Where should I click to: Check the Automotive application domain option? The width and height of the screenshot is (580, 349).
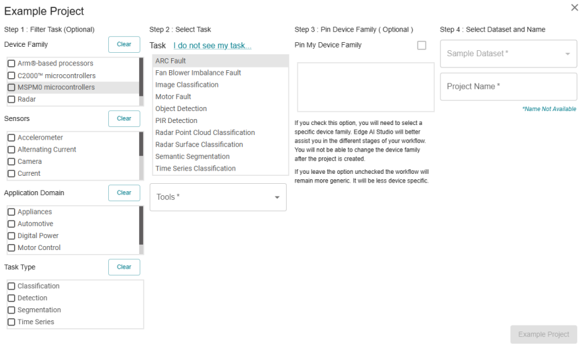coord(11,224)
